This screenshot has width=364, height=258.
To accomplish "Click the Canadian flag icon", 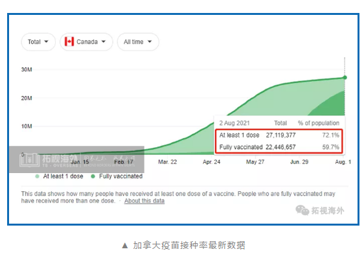I will (x=69, y=42).
